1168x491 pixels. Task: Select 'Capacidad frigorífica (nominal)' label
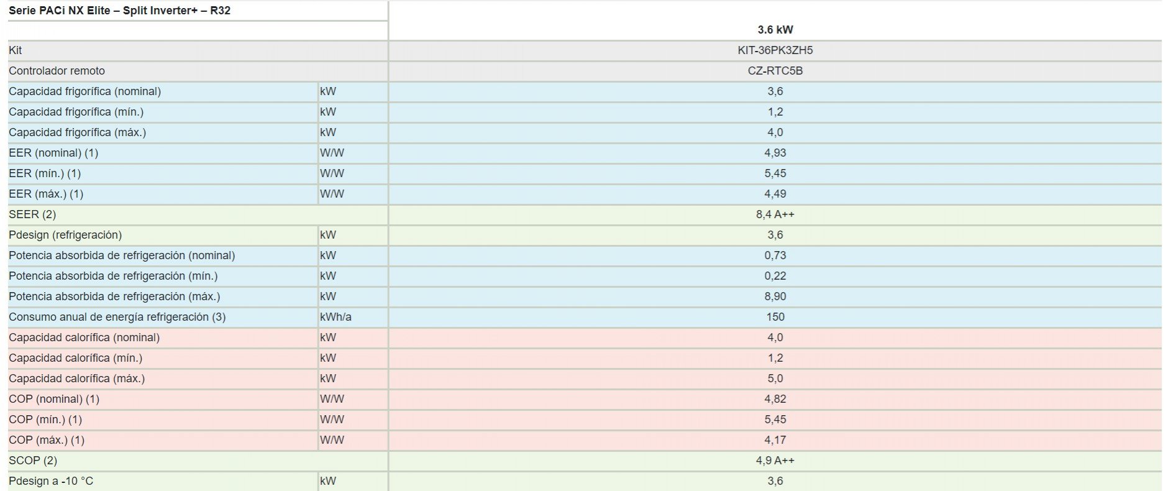tap(84, 91)
